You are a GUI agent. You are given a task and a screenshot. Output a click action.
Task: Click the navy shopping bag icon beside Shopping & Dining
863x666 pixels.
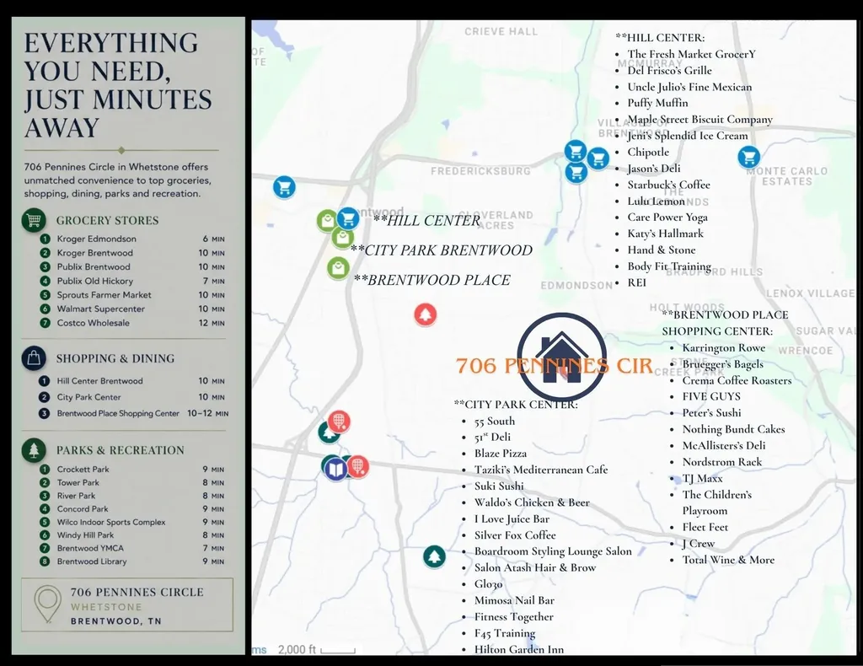pos(34,358)
